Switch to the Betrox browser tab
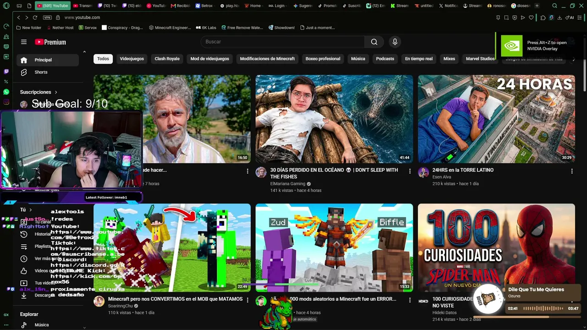 point(204,6)
